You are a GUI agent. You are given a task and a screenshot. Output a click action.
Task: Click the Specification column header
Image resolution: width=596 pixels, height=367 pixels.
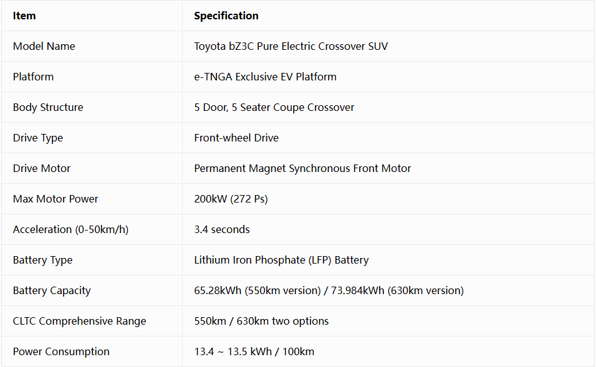click(226, 16)
